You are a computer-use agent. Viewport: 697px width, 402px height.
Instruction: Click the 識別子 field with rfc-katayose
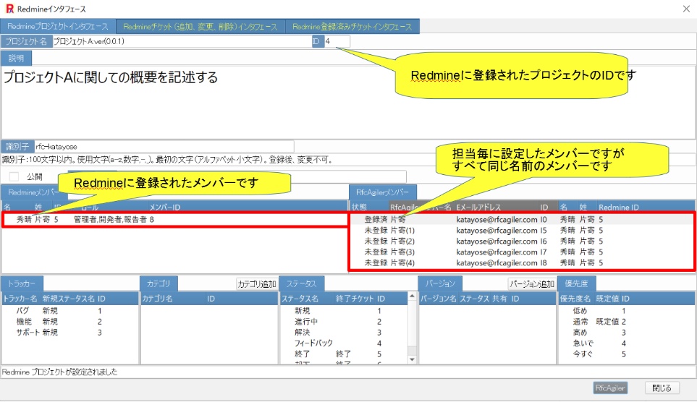tap(164, 147)
